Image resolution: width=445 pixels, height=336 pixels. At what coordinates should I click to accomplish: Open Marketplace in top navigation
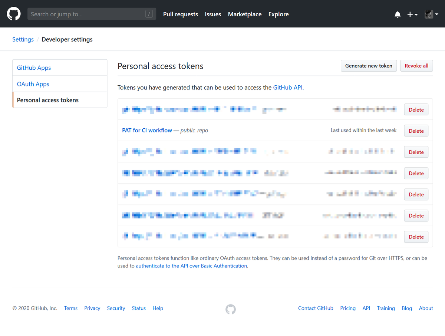245,14
